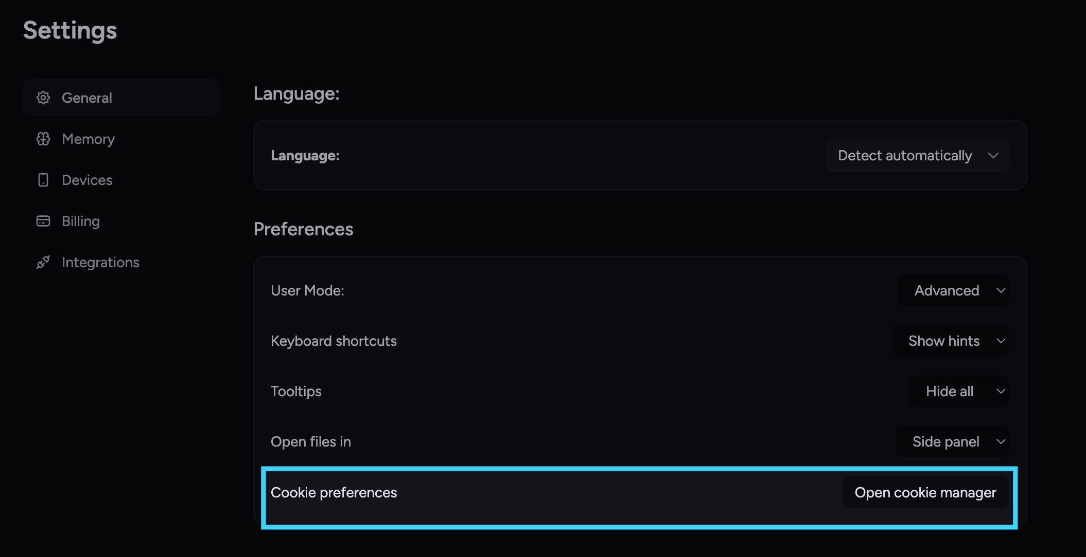Viewport: 1086px width, 557px height.
Task: Click the Open cookie manager button
Action: (925, 492)
